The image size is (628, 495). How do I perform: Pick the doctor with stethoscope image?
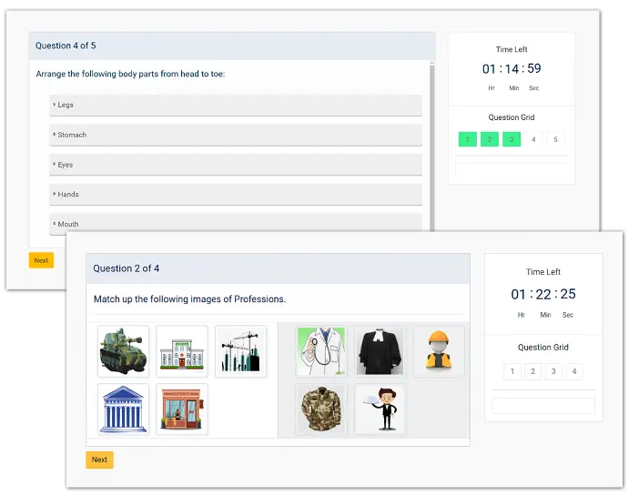(321, 351)
